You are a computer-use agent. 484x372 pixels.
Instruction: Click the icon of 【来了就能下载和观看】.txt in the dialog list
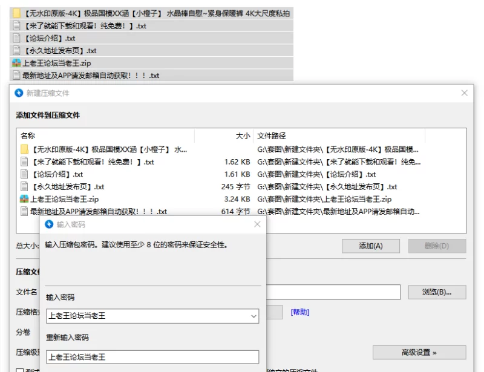tap(24, 162)
